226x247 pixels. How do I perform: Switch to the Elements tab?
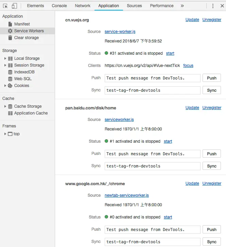pos(35,6)
